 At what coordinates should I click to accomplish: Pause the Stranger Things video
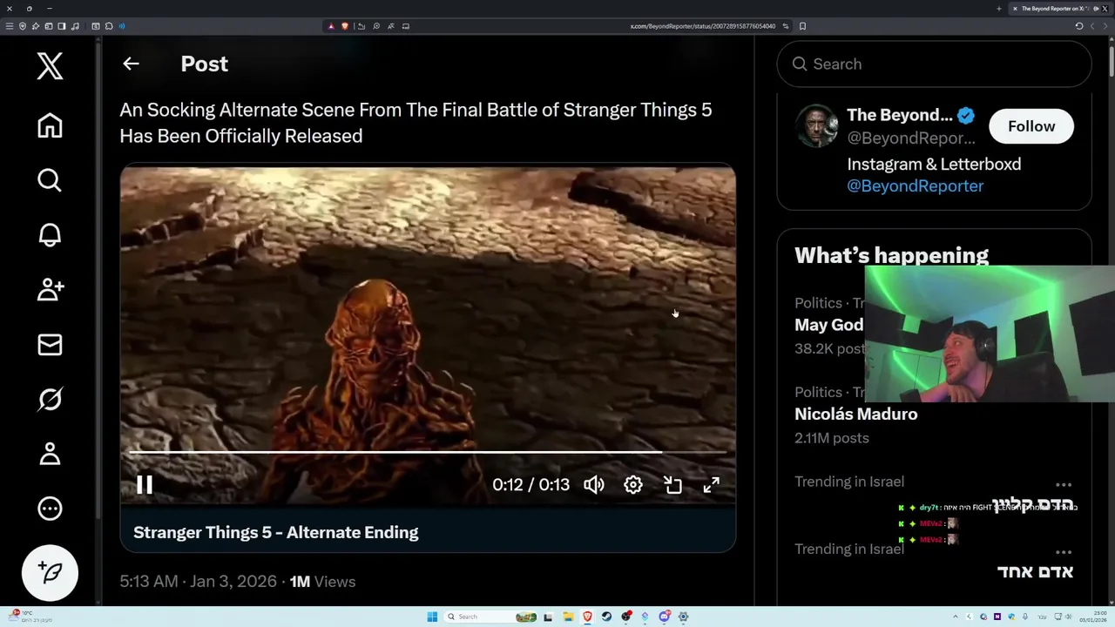click(x=144, y=485)
